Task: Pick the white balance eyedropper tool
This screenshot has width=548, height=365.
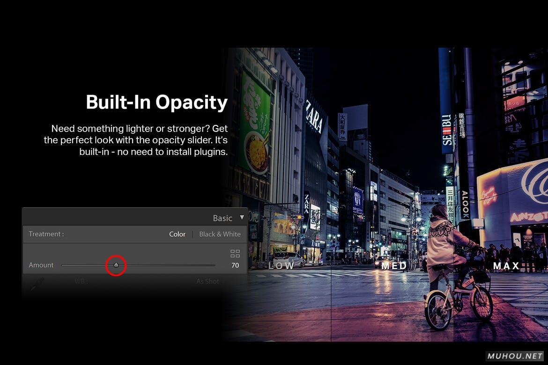Action: pos(37,284)
